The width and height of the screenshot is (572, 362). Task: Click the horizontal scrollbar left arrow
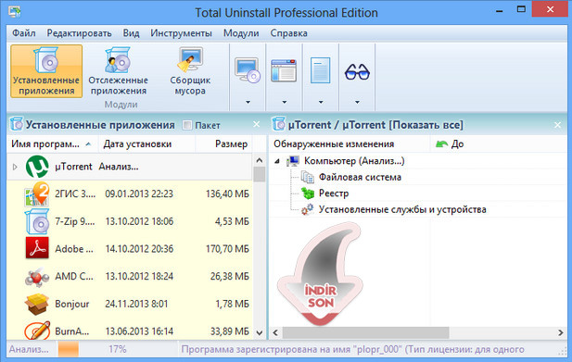275,332
